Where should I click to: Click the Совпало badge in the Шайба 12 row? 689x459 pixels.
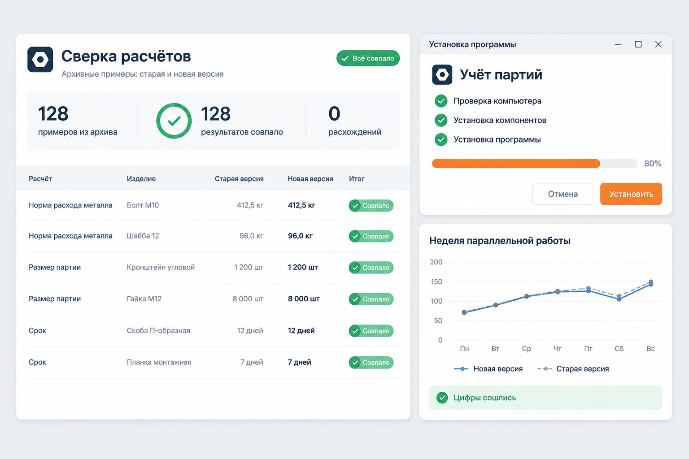coord(371,236)
